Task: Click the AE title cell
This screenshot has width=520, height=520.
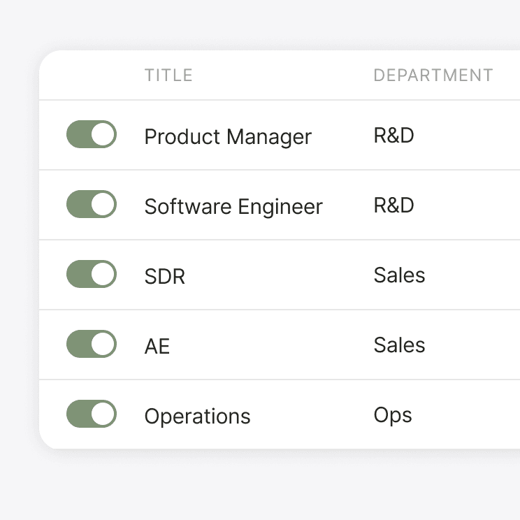Action: click(157, 346)
